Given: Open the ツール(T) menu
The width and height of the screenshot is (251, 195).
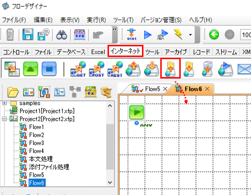Looking at the screenshot, I should pos(123,20).
